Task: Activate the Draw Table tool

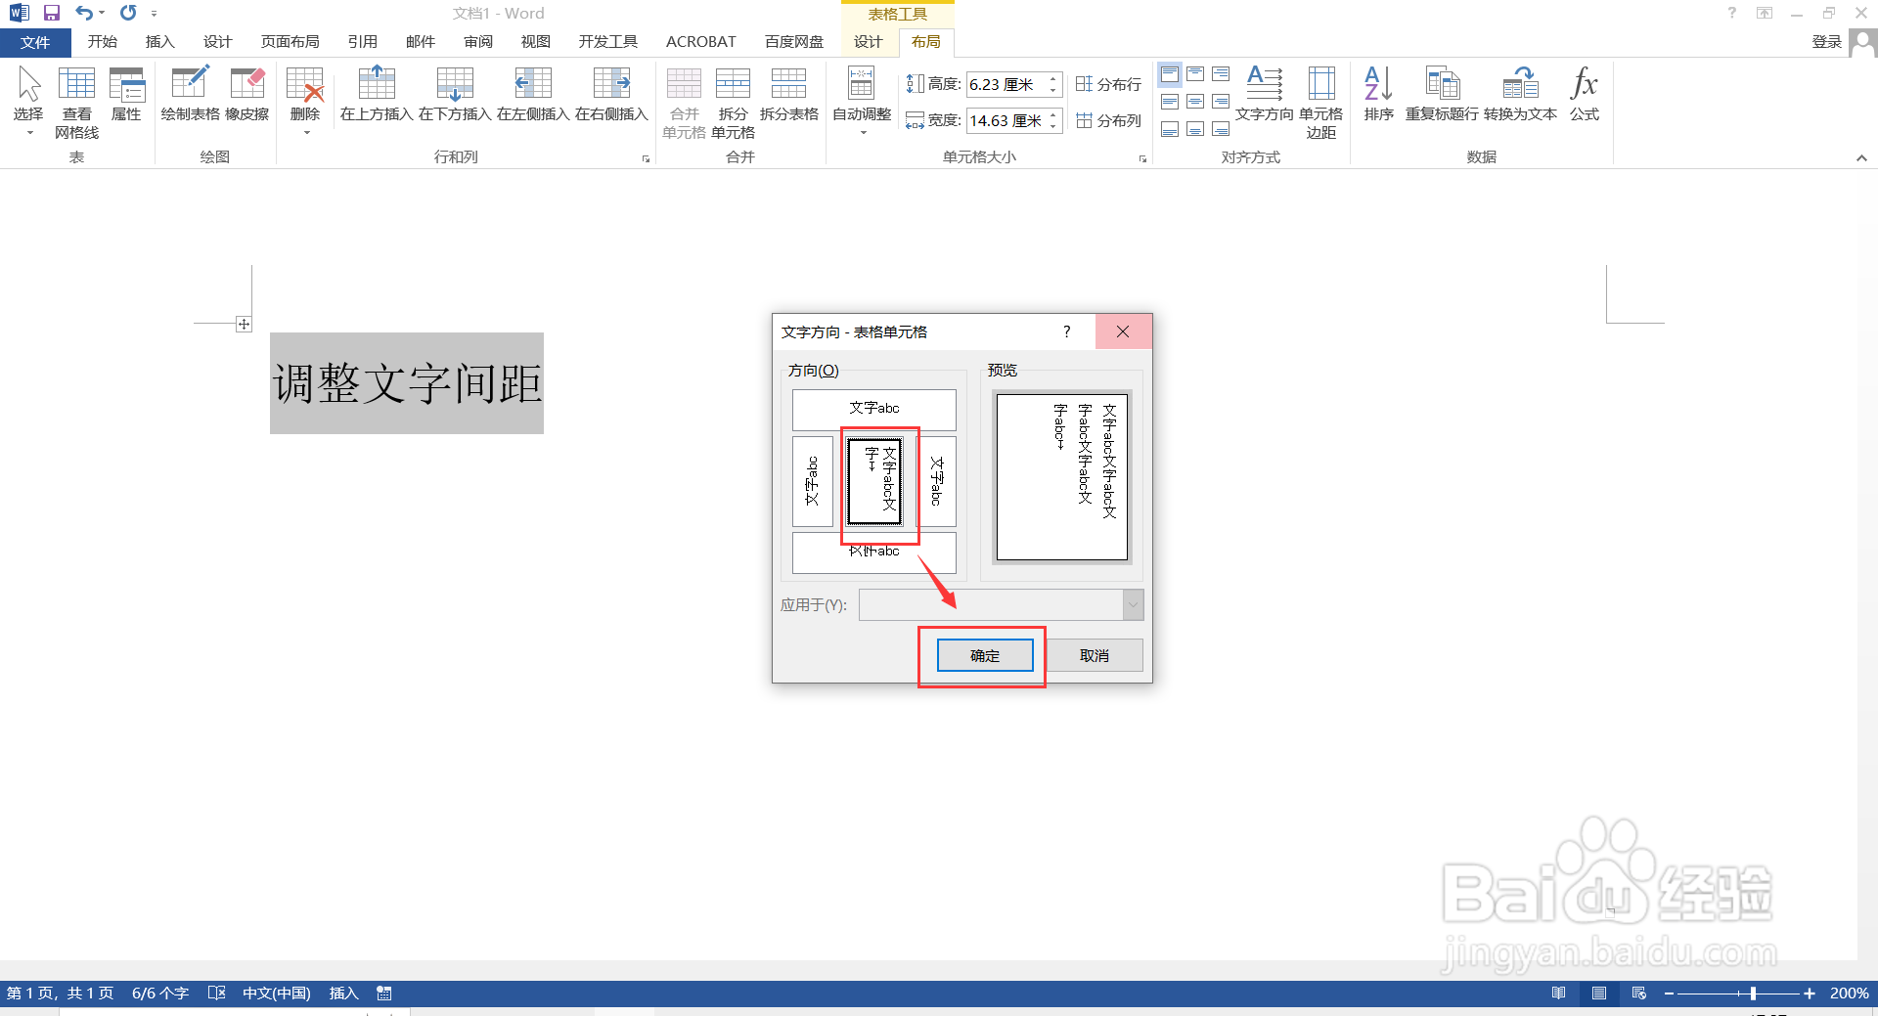Action: 190,94
